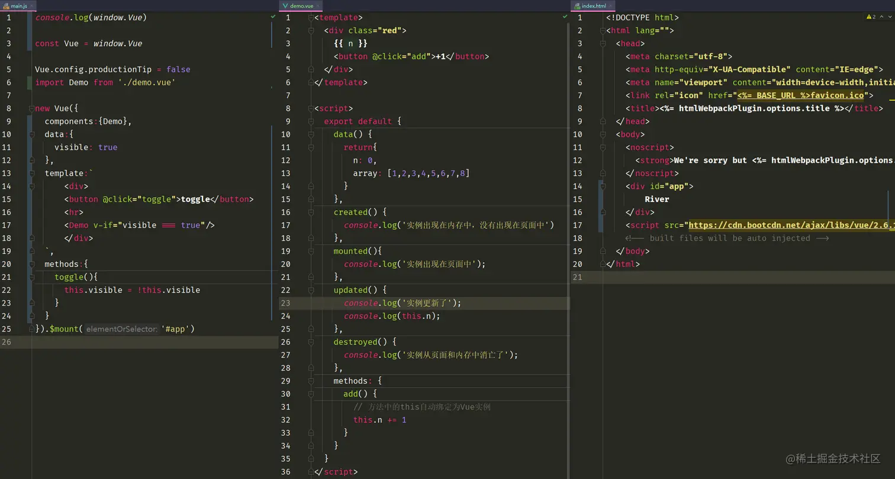Go to previous highlighted problem arrow

881,17
